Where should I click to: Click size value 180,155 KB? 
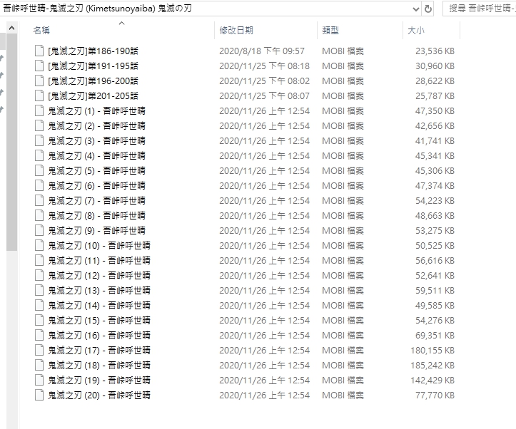pyautogui.click(x=432, y=350)
